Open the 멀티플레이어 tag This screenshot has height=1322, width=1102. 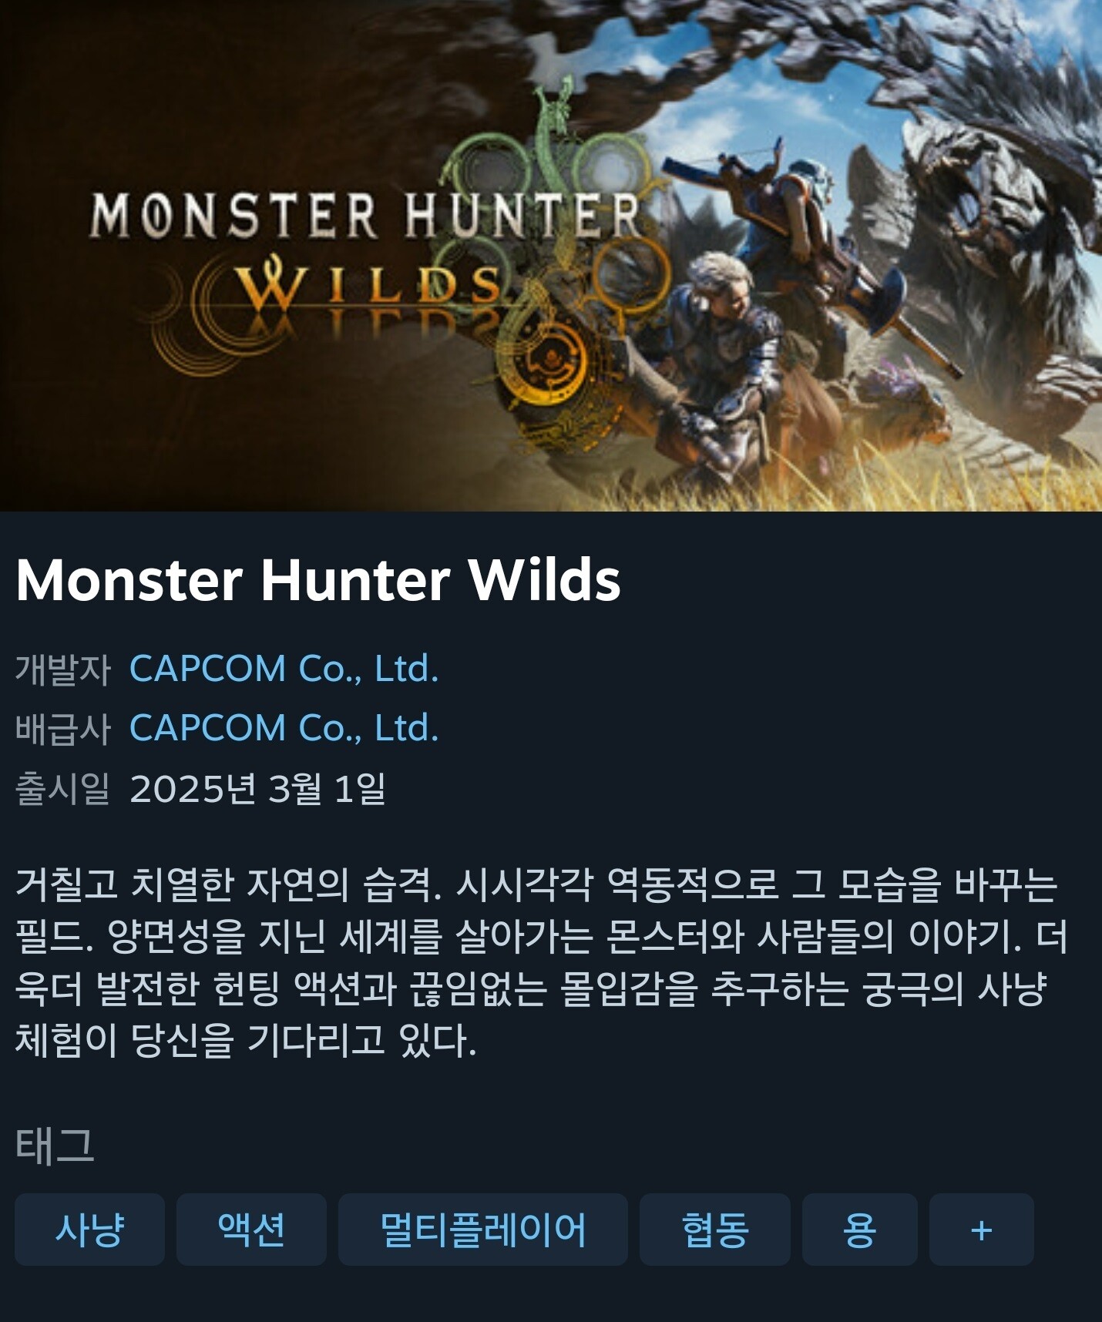(x=483, y=1230)
